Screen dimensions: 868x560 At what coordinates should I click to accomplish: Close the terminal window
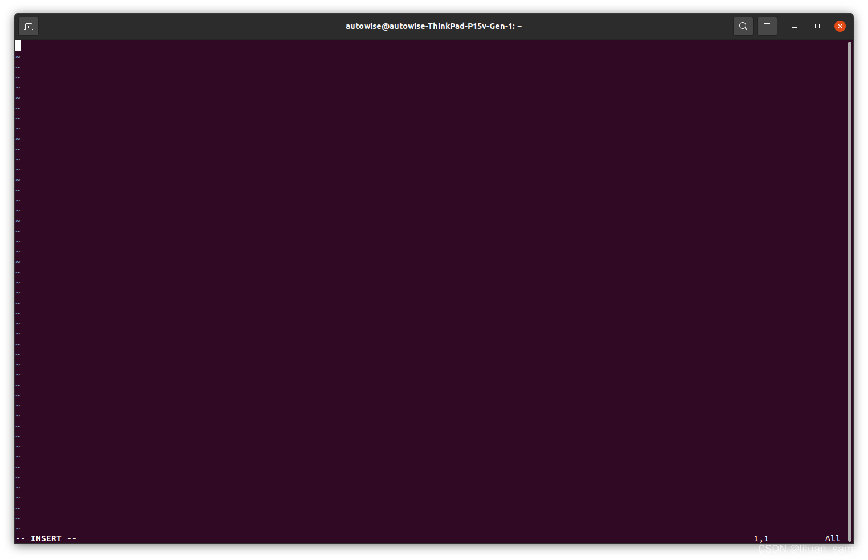click(x=840, y=26)
